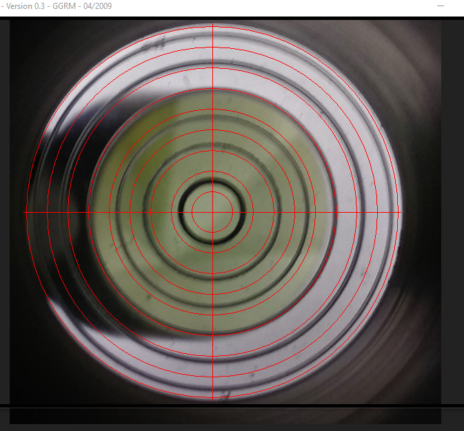The image size is (464, 431).
Task: Click the right end of the horizontal crosshair line
Action: pos(399,213)
